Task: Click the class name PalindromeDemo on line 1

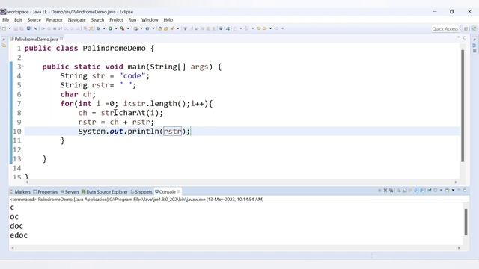Action: pos(114,48)
